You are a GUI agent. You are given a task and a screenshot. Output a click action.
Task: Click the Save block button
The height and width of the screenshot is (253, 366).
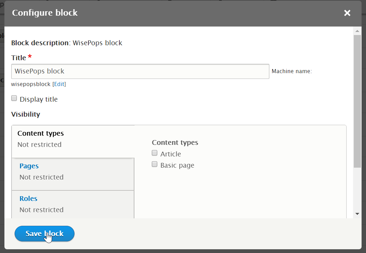pos(45,234)
